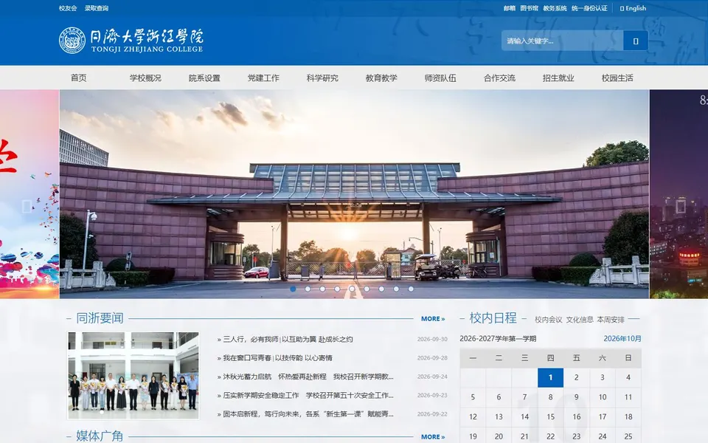Select the third carousel indicator dot
708x443 pixels.
(x=322, y=289)
